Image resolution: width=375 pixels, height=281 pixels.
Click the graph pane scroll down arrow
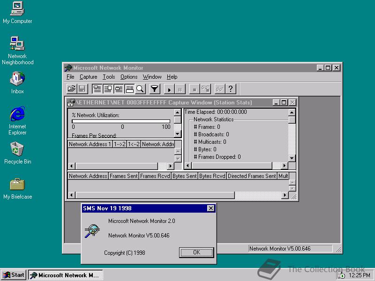tap(178, 134)
